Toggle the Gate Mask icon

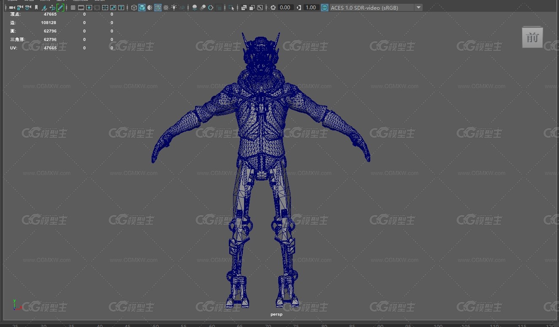(x=97, y=8)
